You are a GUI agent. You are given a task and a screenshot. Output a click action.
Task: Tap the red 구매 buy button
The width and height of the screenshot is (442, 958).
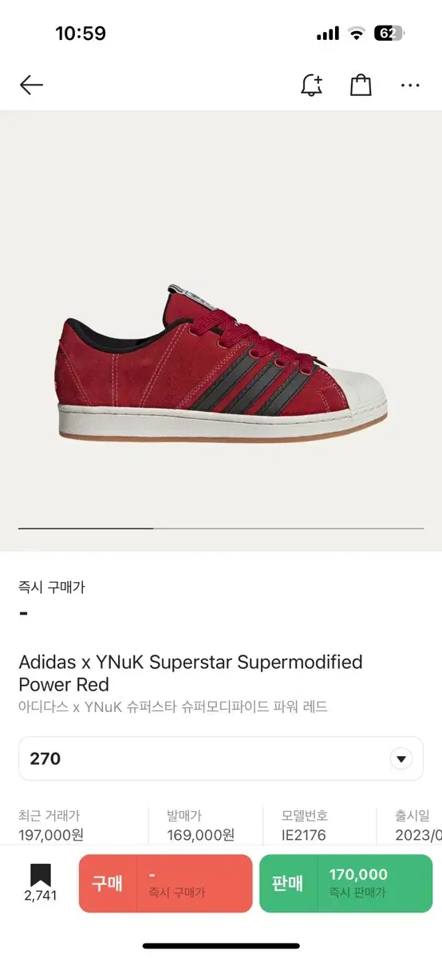click(x=165, y=884)
